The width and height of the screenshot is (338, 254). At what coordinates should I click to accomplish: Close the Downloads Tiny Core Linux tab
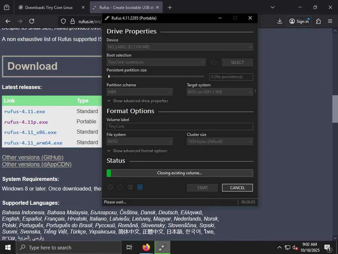click(x=83, y=7)
